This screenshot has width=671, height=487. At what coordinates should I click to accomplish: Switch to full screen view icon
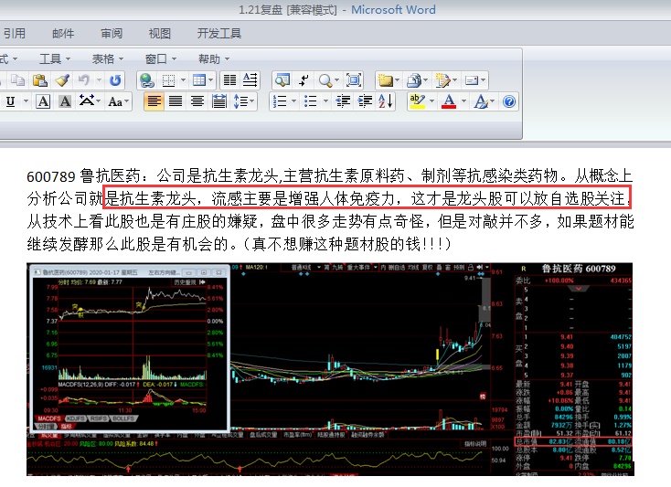354,80
